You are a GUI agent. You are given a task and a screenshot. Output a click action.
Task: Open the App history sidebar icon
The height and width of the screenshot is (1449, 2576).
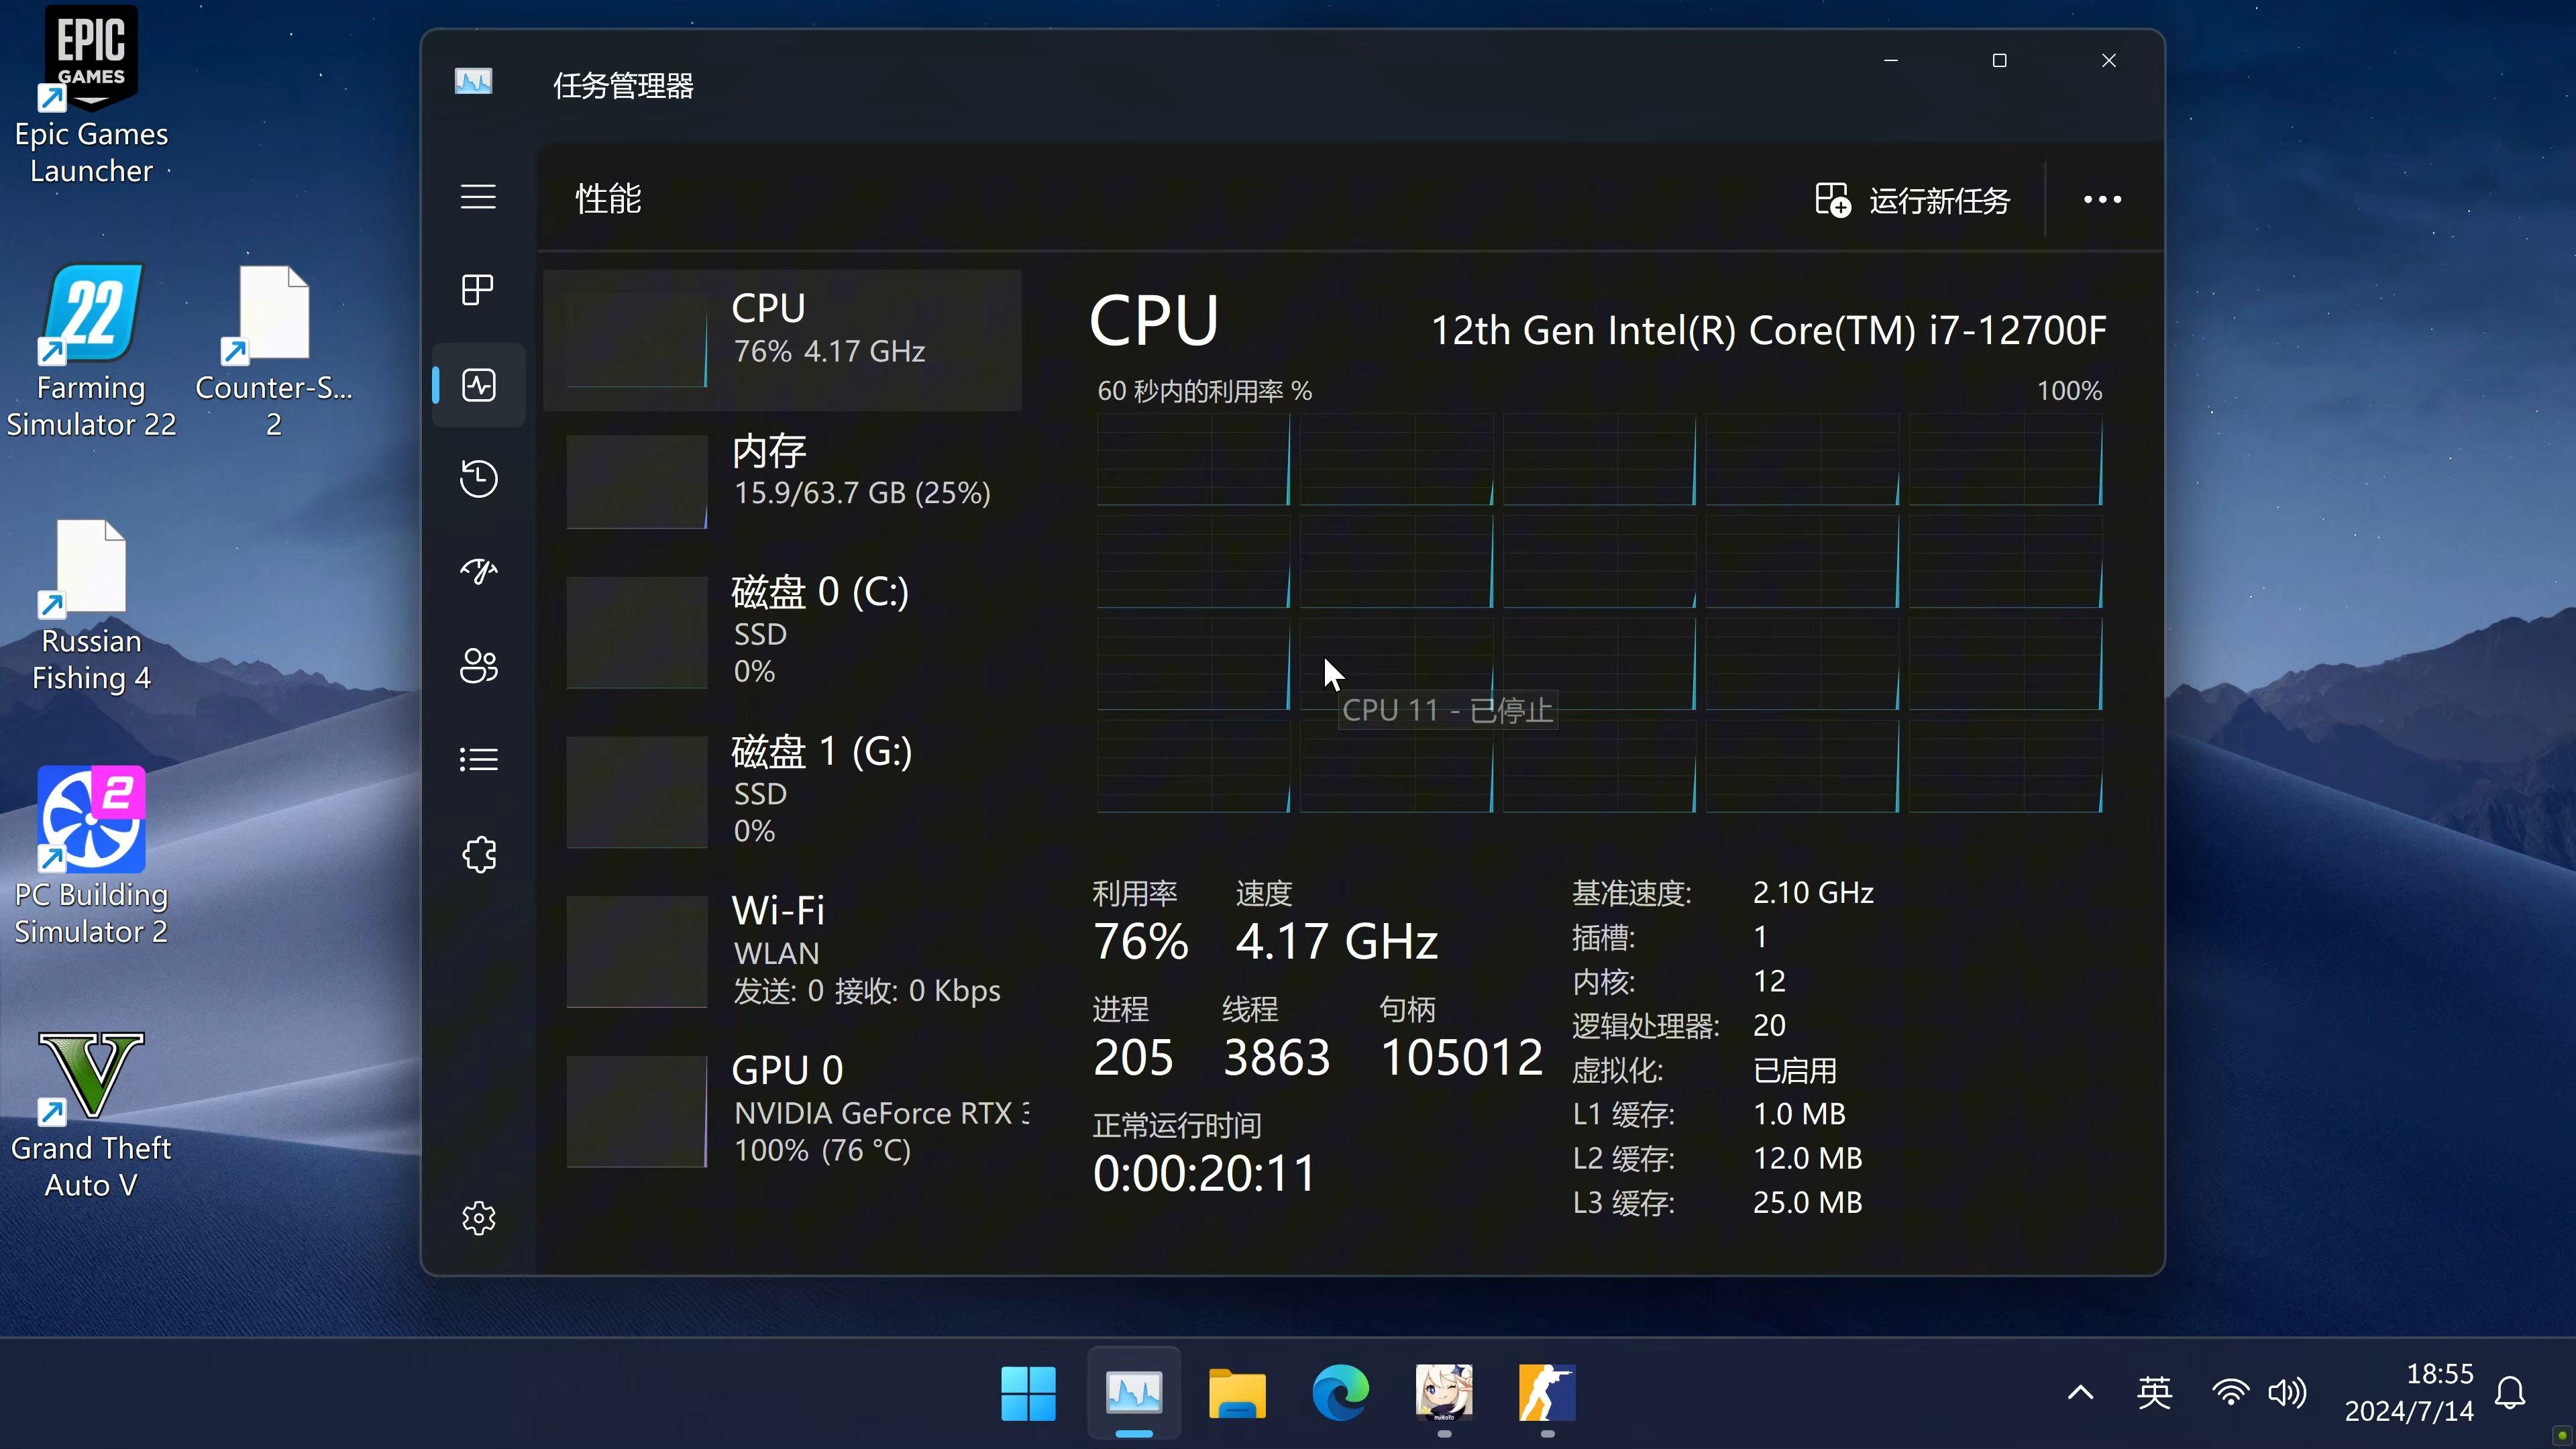[479, 478]
